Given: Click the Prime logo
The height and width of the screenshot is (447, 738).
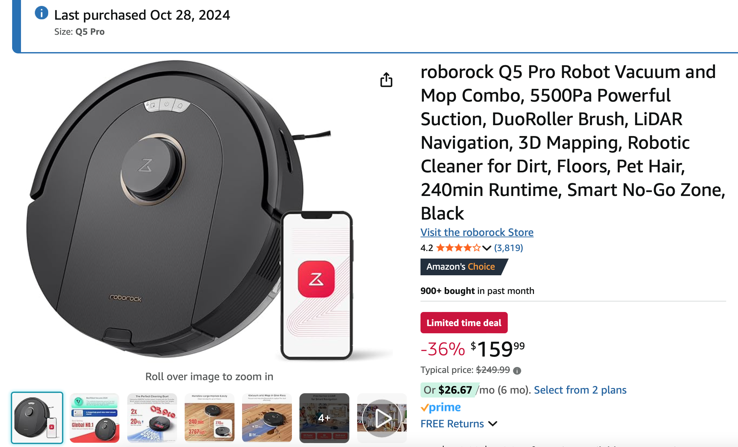Looking at the screenshot, I should pos(441,407).
